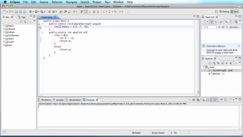Screen dimensions: 243x137
Task: Open the Project menu
Action: click(97, 2)
